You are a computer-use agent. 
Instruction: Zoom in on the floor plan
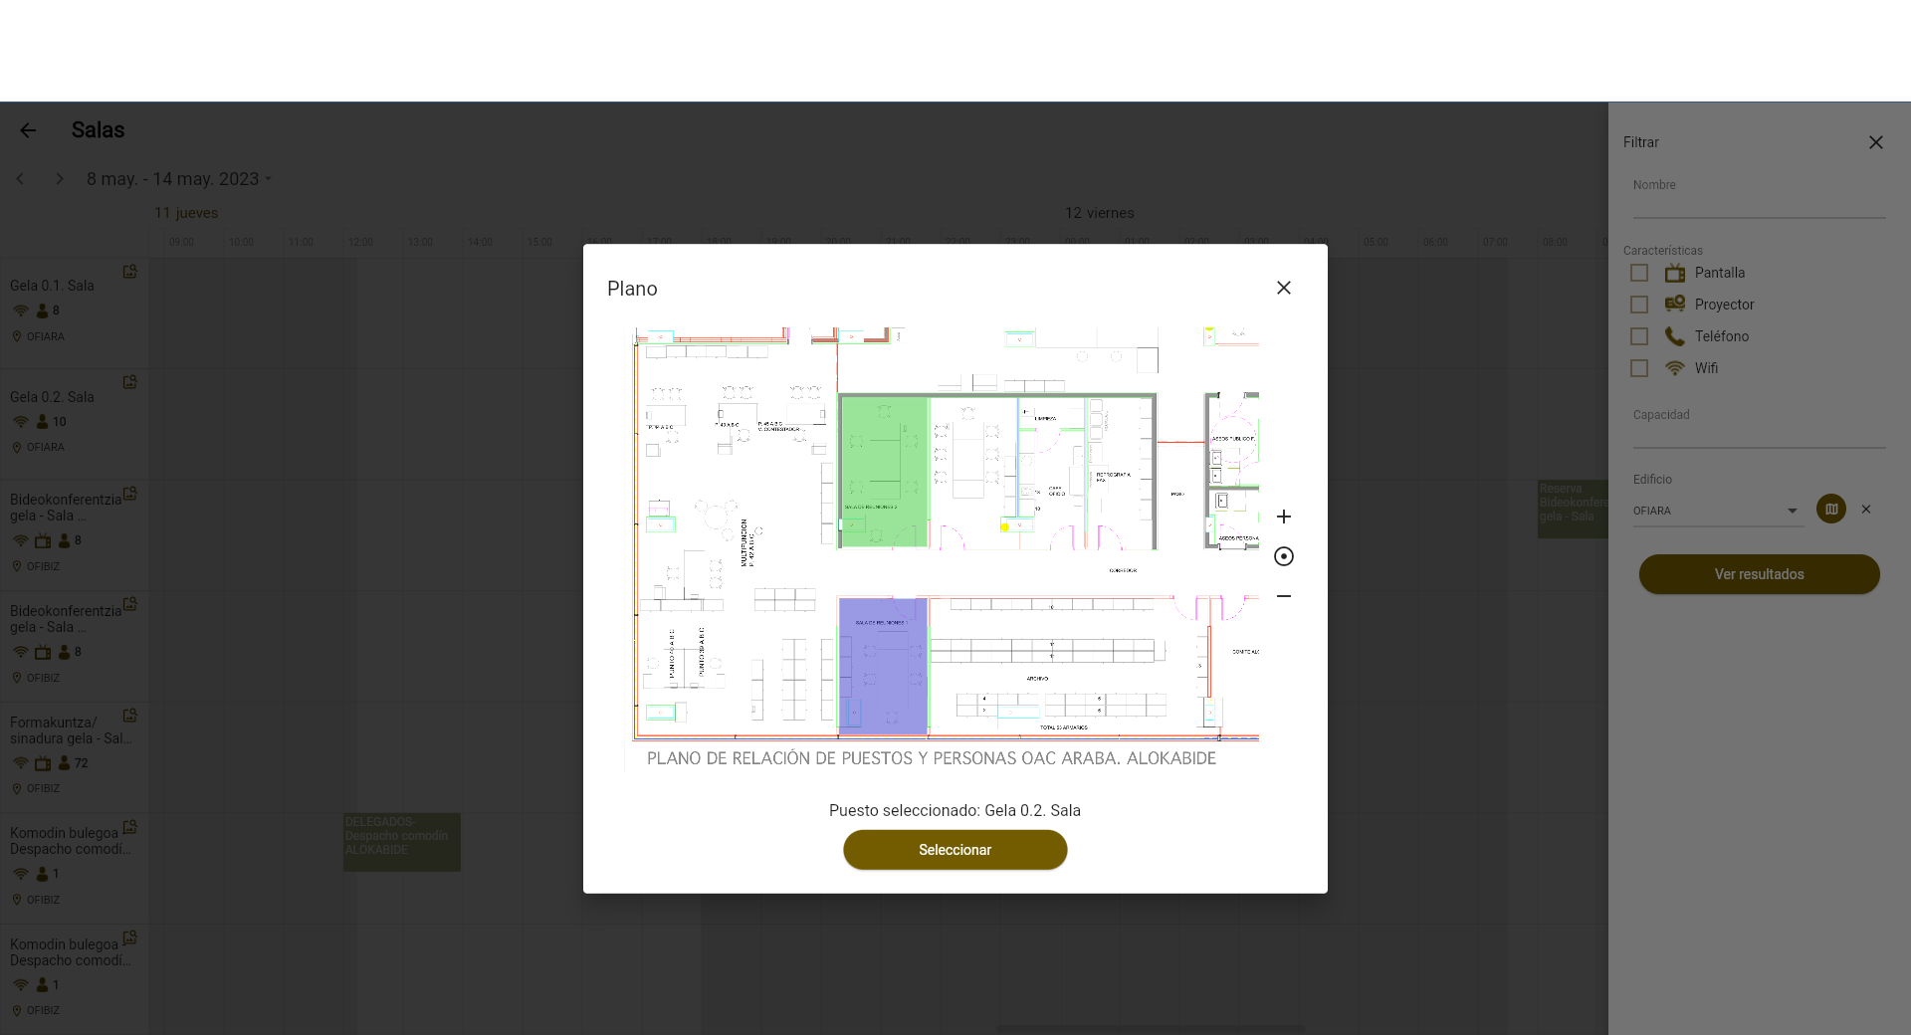[1284, 517]
